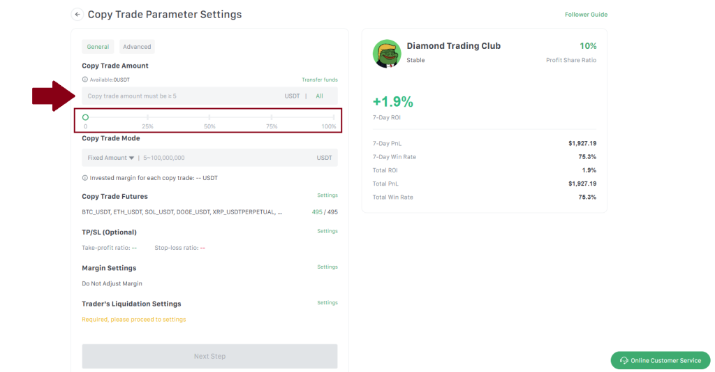Open Margin Settings link
Viewport: 715px width, 372px height.
click(327, 267)
